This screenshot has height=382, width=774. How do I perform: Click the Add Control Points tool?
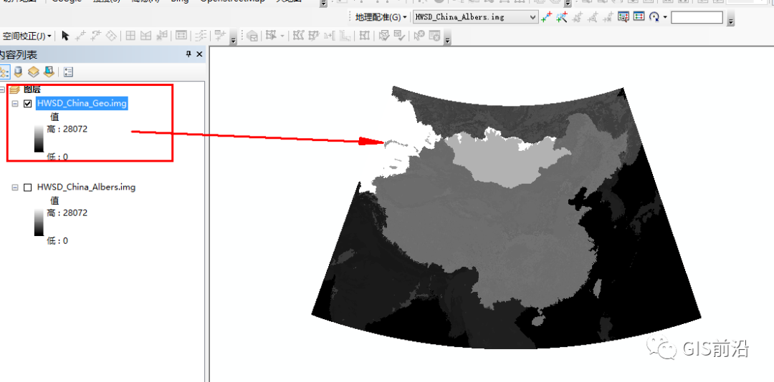pos(546,17)
